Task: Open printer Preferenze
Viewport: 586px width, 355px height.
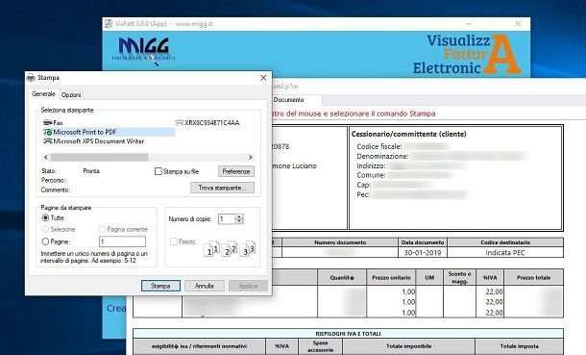Action: tap(236, 171)
